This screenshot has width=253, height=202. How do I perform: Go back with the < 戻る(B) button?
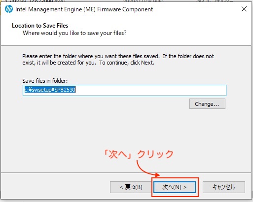pyautogui.click(x=131, y=187)
